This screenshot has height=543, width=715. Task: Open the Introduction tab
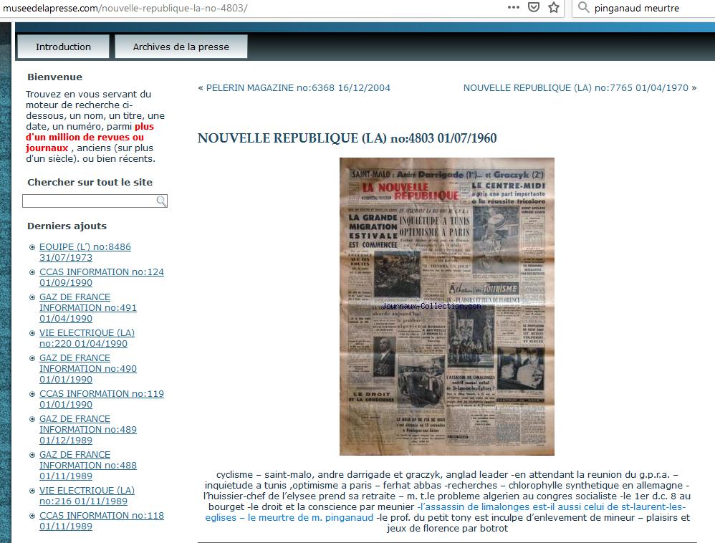[x=63, y=47]
